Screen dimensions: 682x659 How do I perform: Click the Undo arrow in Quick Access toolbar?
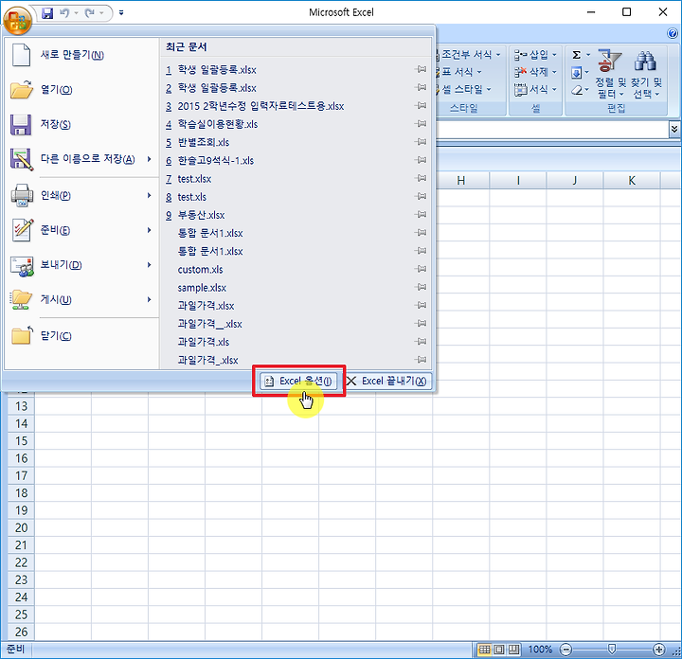(x=64, y=13)
